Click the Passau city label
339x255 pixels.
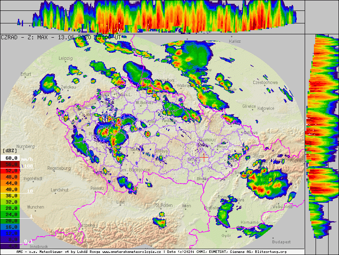[x=96, y=188]
